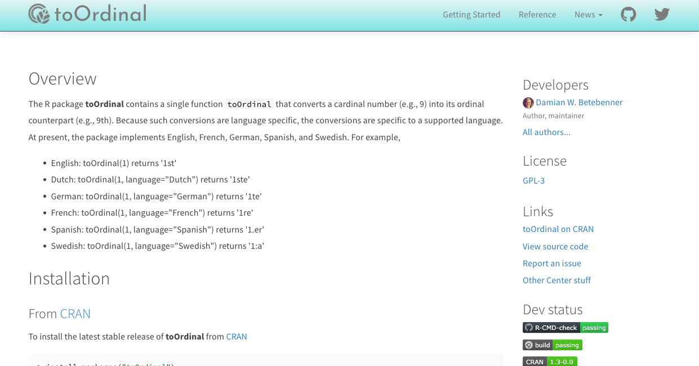Expand the News dropdown menu
699x366 pixels.
point(588,15)
